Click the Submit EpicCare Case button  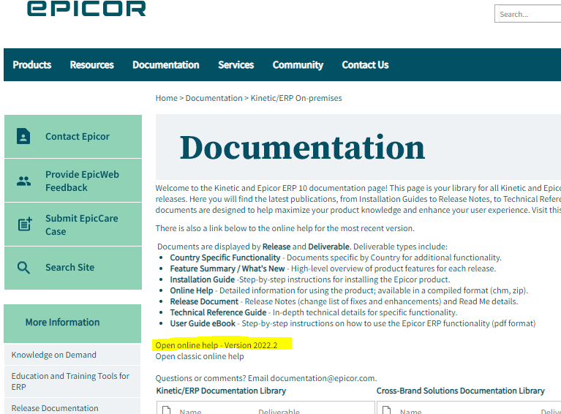coord(73,225)
